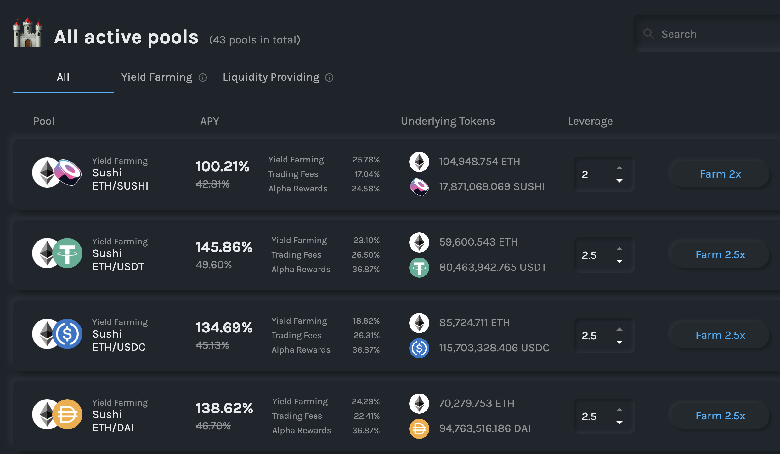This screenshot has height=454, width=780.
Task: Click Trading Fees 26.50% in ETH/USDT row
Action: coord(326,255)
